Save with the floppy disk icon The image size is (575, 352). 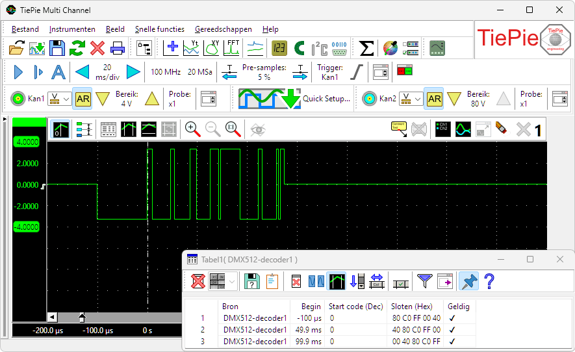point(57,48)
